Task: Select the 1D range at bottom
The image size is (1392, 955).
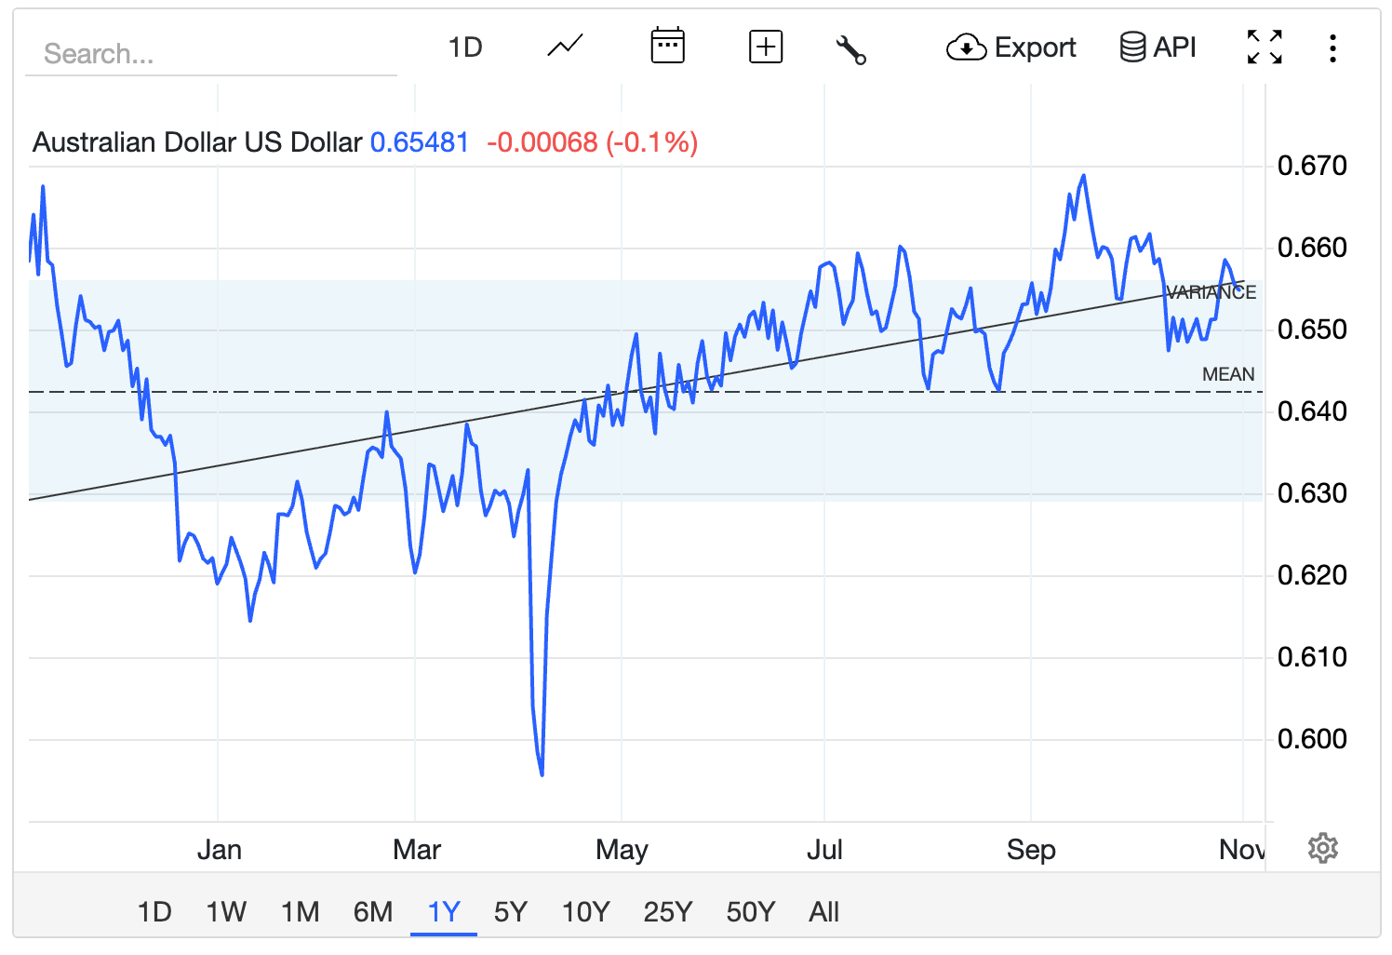Action: point(154,911)
